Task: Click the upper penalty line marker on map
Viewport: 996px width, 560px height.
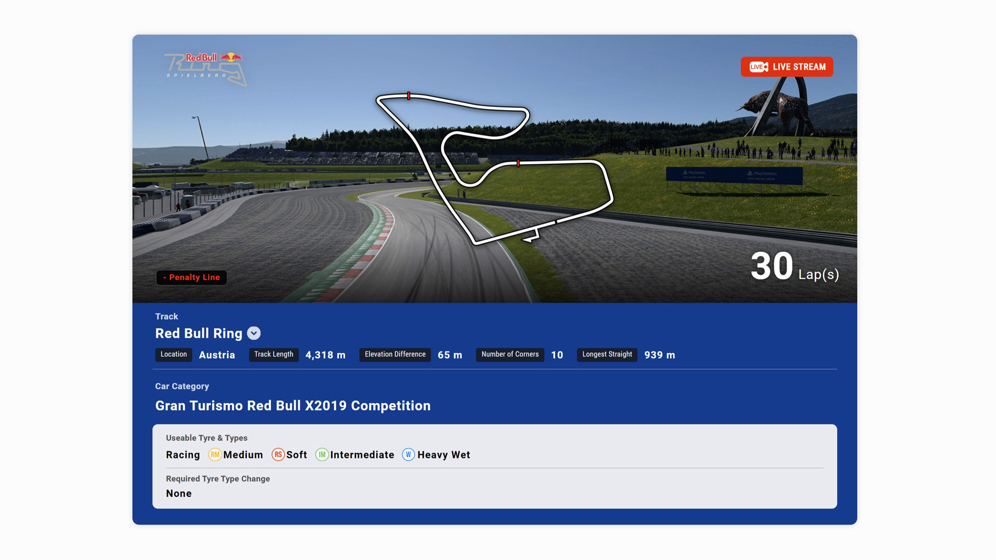Action: pyautogui.click(x=409, y=96)
